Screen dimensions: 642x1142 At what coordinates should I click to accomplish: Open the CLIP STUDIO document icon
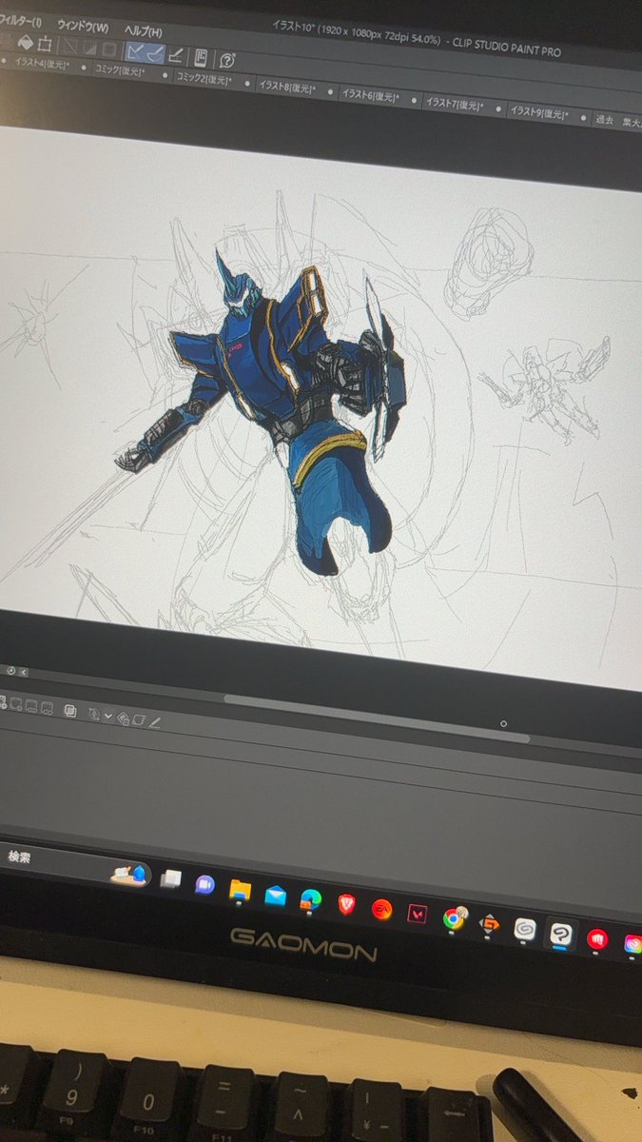pyautogui.click(x=202, y=57)
